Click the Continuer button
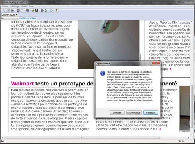 tap(151, 113)
